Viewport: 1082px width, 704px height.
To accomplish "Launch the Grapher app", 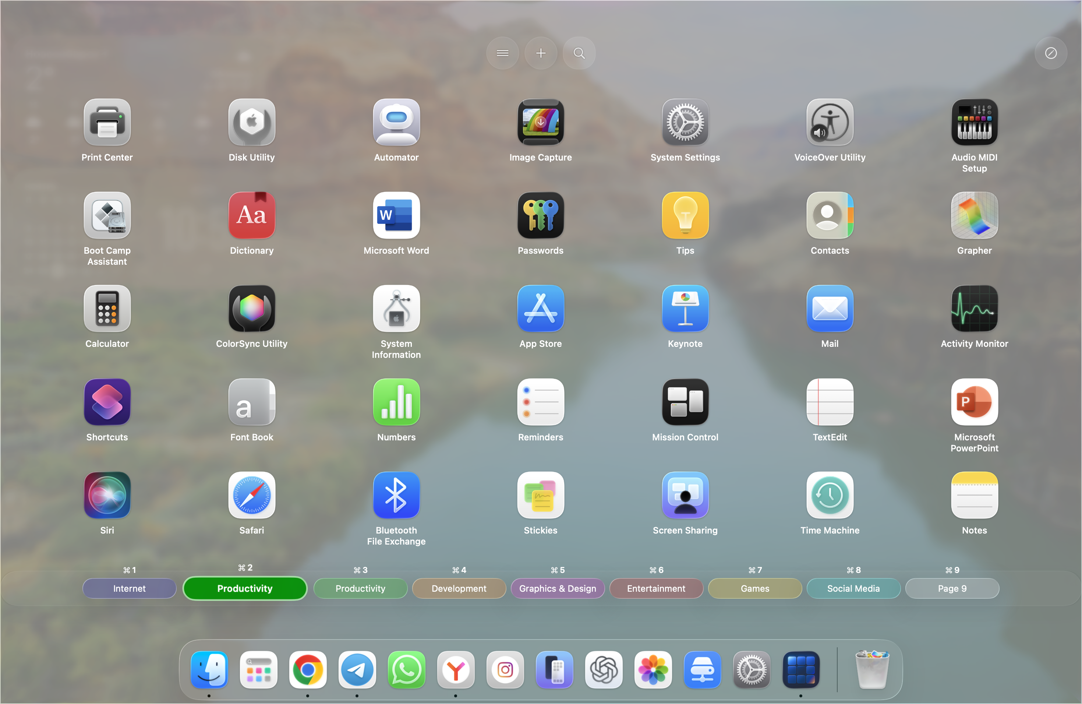I will (x=974, y=215).
